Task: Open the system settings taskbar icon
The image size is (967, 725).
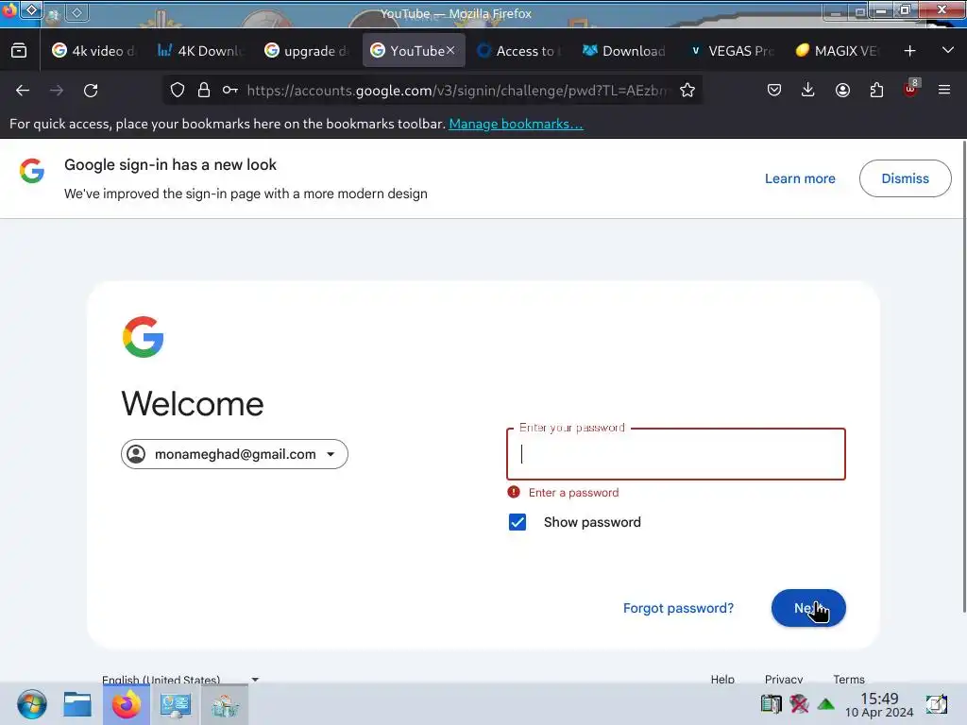Action: coord(175,704)
